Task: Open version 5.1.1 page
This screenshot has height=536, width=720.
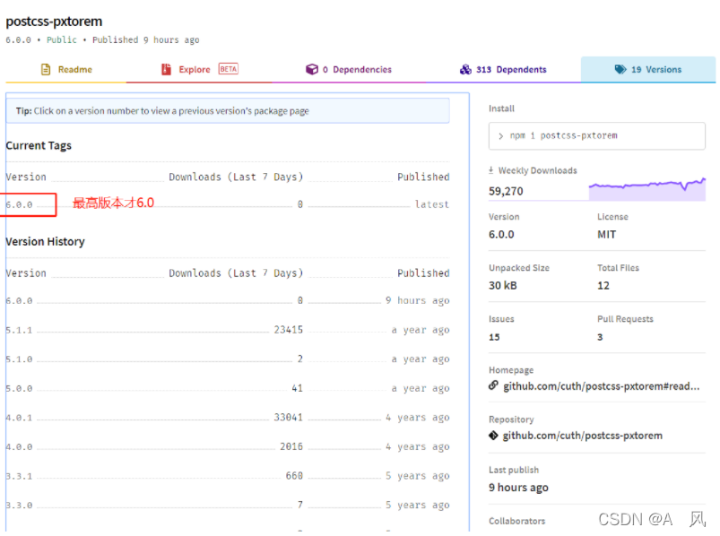Action: 20,331
